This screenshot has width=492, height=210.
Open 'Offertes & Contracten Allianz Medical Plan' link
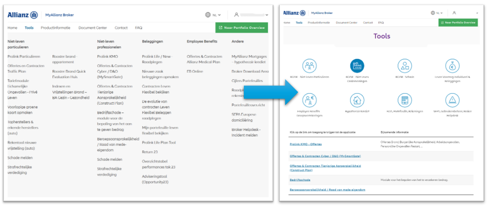point(205,59)
